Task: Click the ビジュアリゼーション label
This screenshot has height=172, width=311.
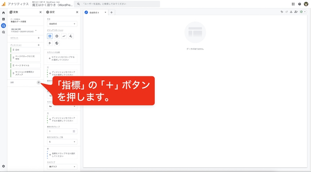Action: pyautogui.click(x=55, y=30)
